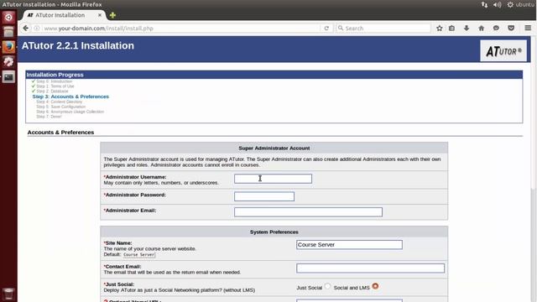Open the bookmarks list icon

pyautogui.click(x=451, y=28)
